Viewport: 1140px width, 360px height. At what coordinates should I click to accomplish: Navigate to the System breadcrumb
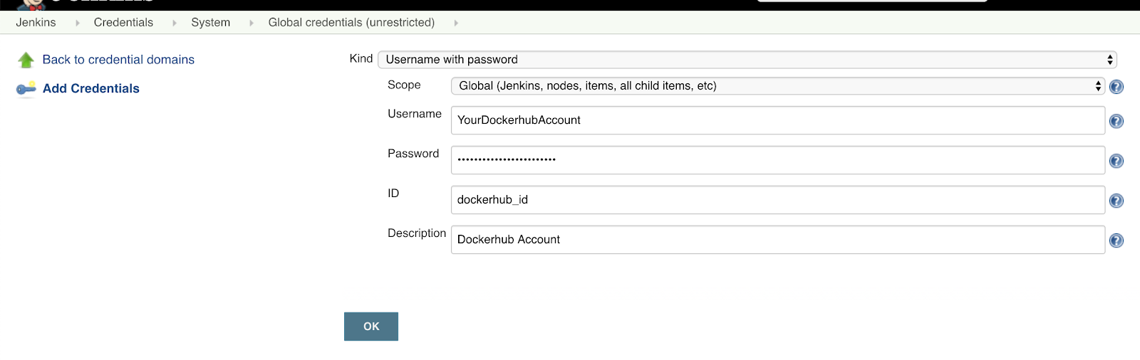coord(210,23)
